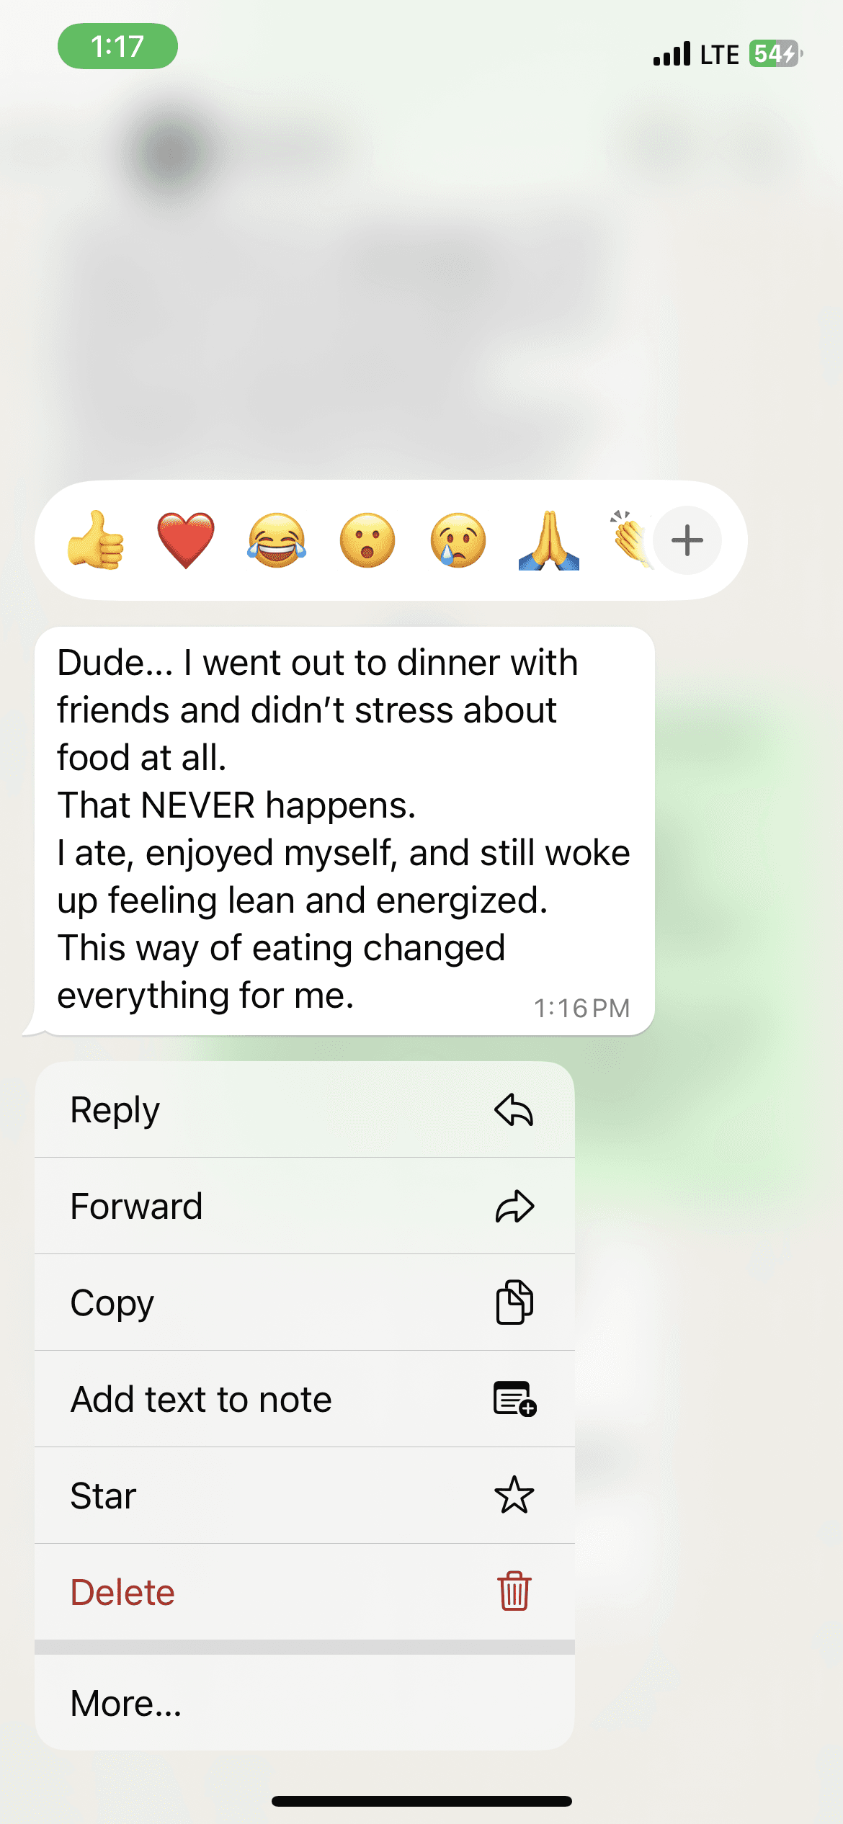React with the red heart emoji
Image resolution: width=843 pixels, height=1824 pixels.
(186, 540)
